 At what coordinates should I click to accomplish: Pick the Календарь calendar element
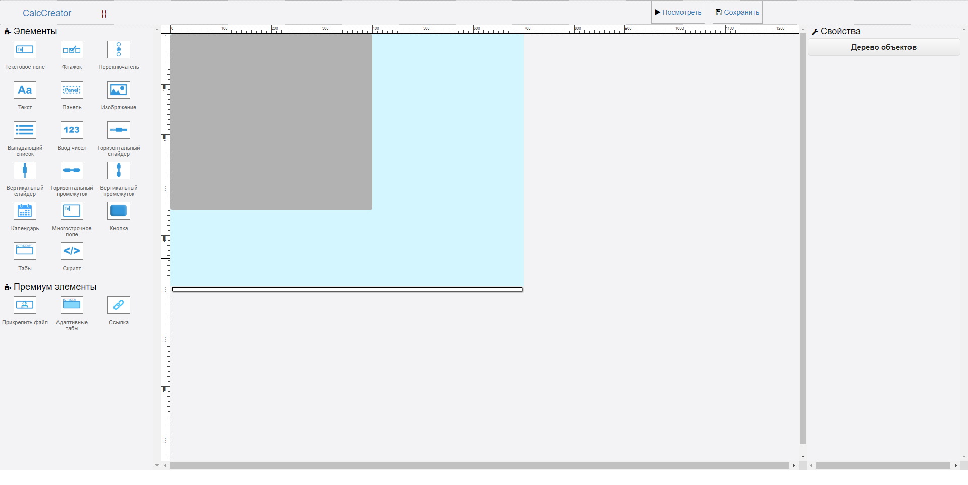[25, 211]
